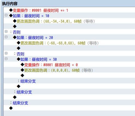Select 如果:昼夜时间 = 10 condition row
Viewport: 135px width, 116px height.
[69, 15]
